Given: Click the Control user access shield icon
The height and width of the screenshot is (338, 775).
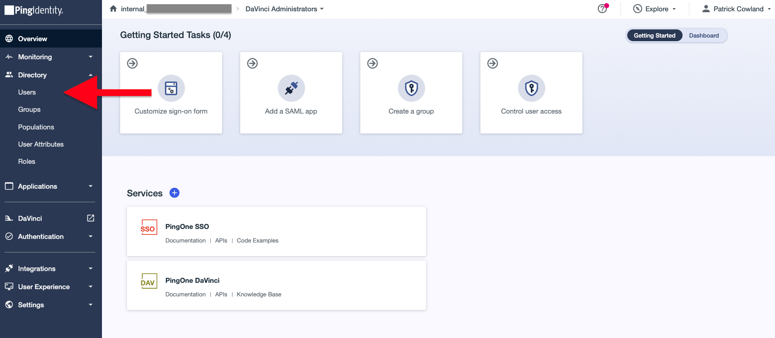Looking at the screenshot, I should coord(531,88).
